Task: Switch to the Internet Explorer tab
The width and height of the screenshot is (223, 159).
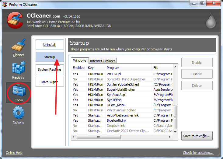Action: pos(103,61)
